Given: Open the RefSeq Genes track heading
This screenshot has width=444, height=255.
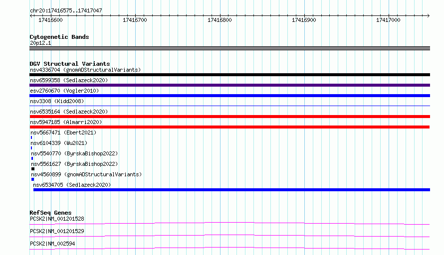Looking at the screenshot, I should point(50,213).
